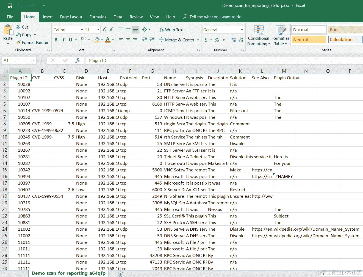Select the Format Painter brush
The image size is (363, 277).
[x=18, y=42]
